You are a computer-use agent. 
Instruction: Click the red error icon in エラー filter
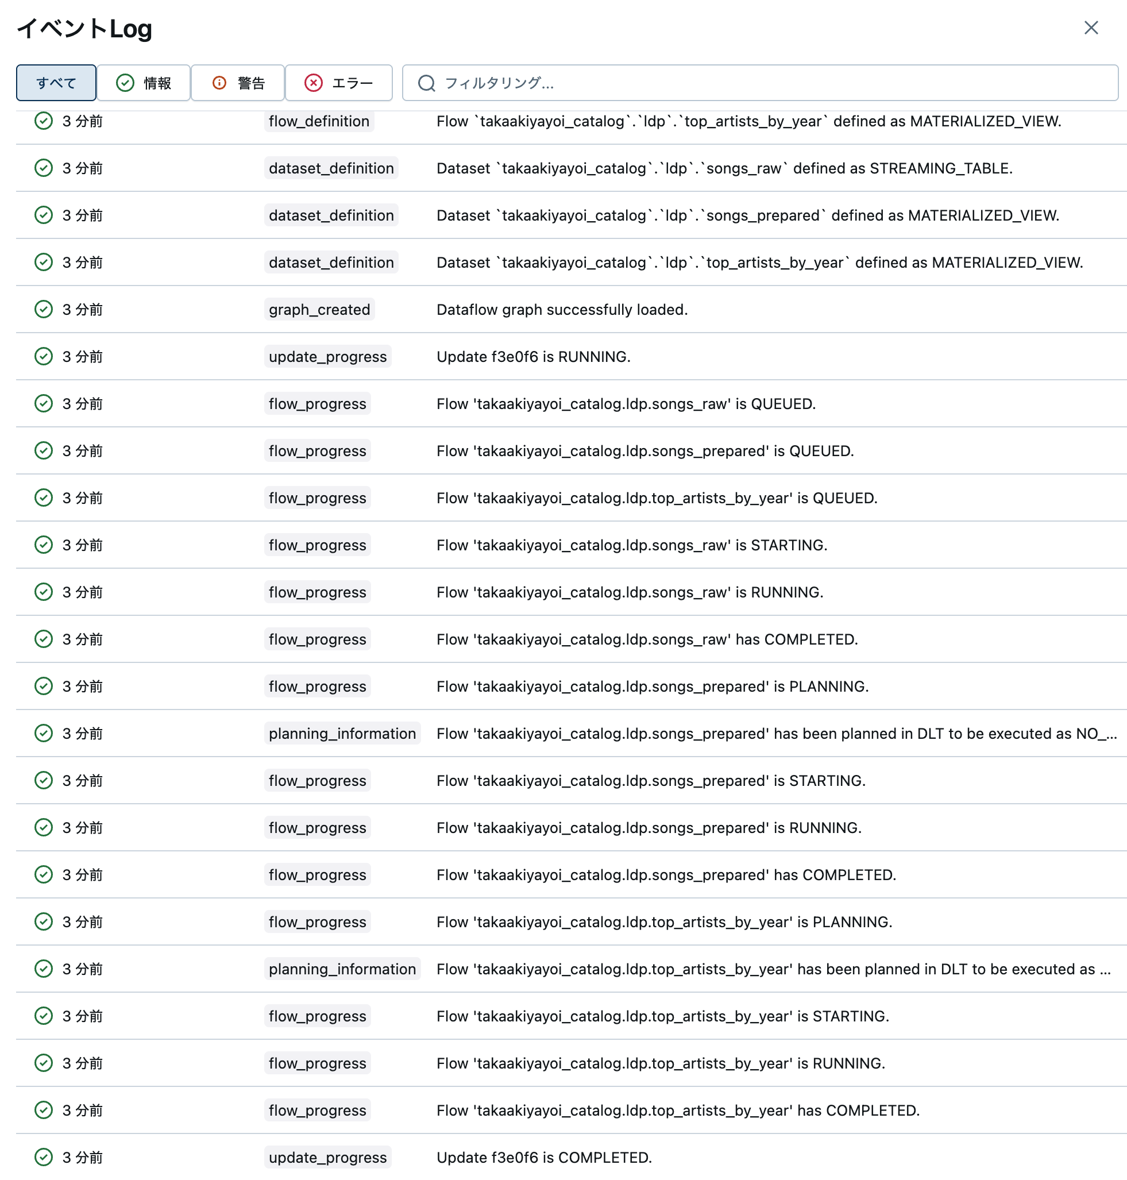(313, 83)
